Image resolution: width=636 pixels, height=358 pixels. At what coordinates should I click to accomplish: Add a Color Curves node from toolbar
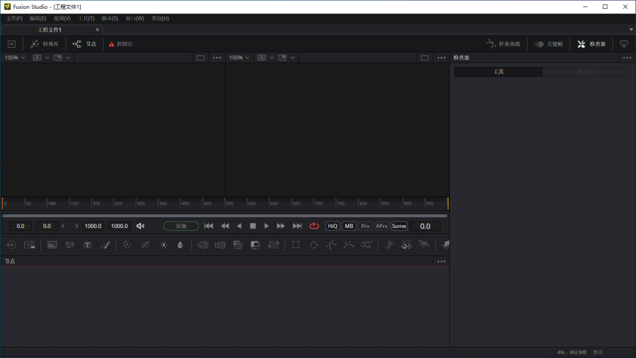click(x=145, y=245)
